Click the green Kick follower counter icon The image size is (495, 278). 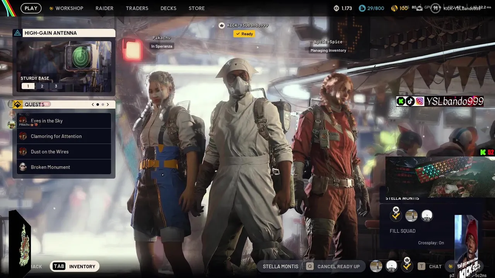point(483,152)
